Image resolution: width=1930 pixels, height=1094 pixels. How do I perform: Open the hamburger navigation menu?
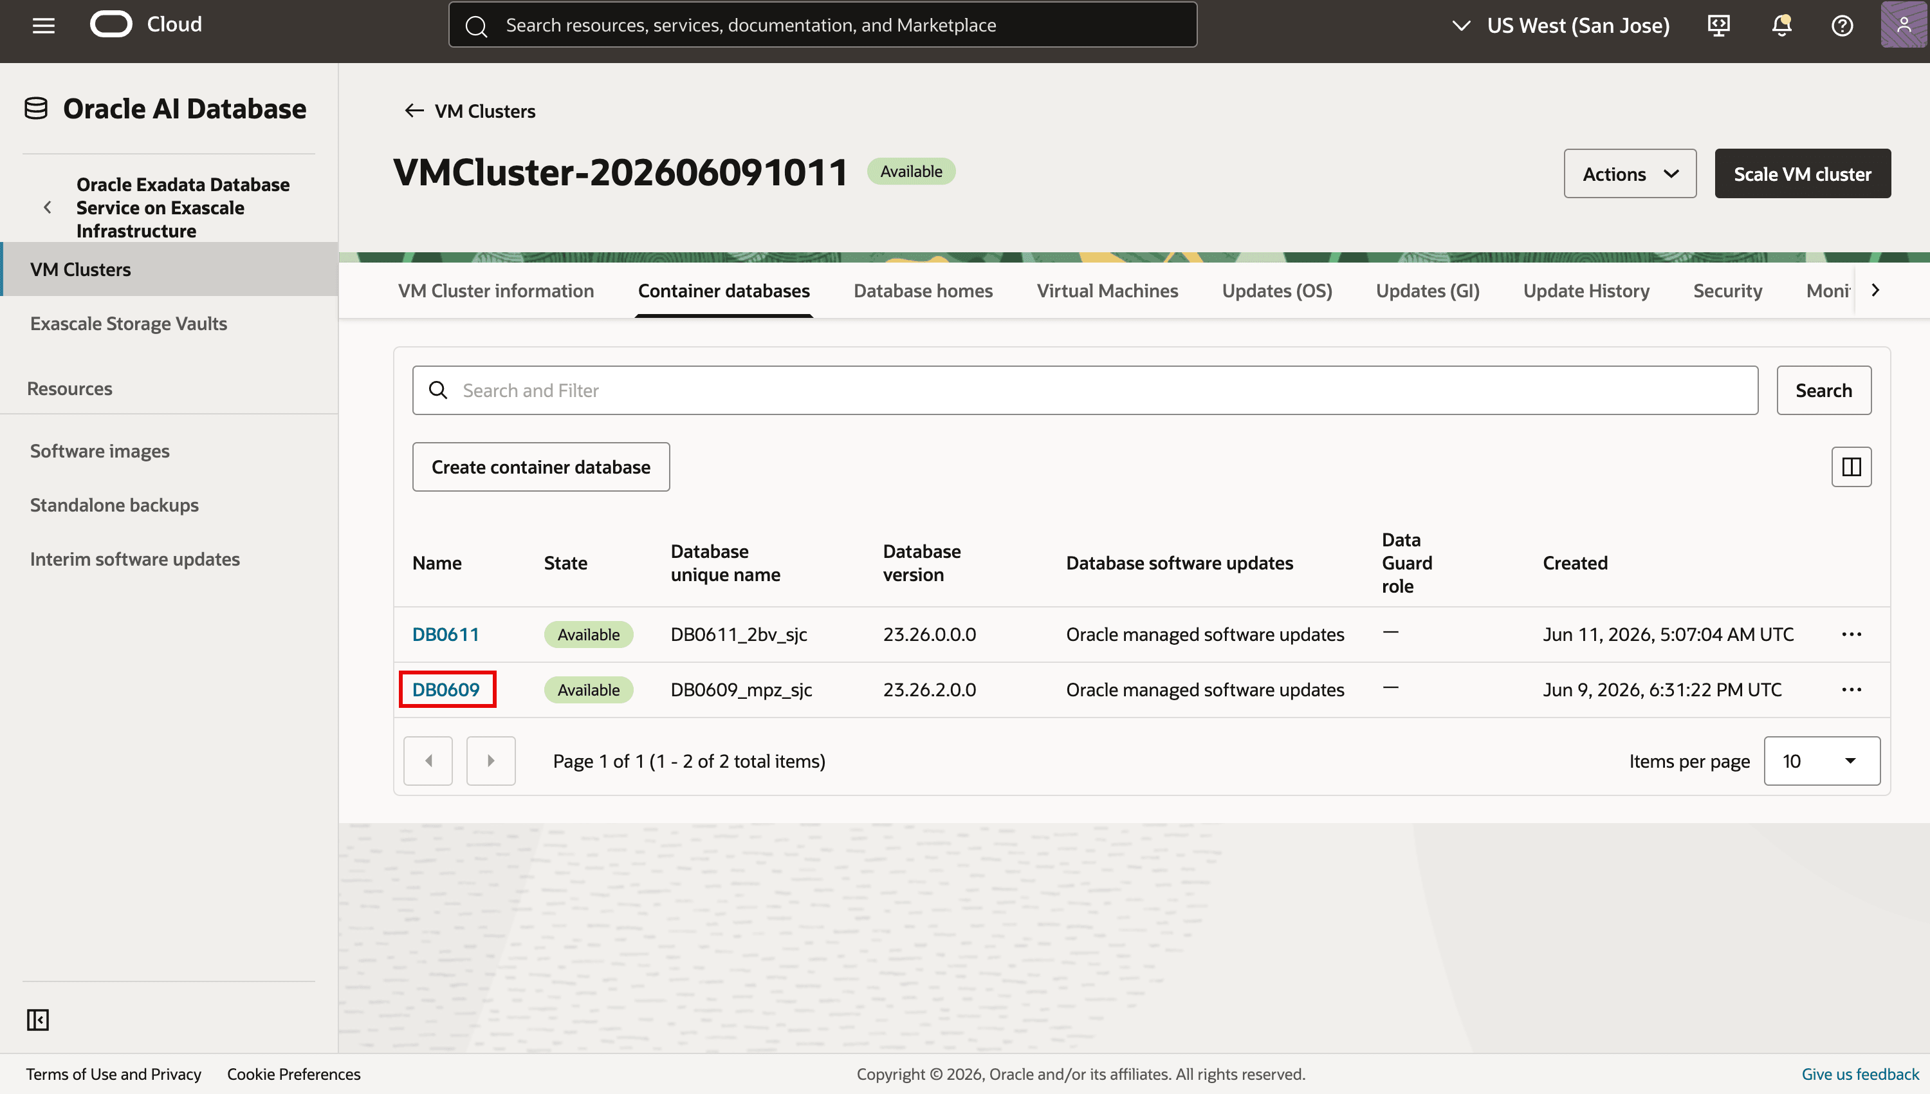tap(44, 26)
